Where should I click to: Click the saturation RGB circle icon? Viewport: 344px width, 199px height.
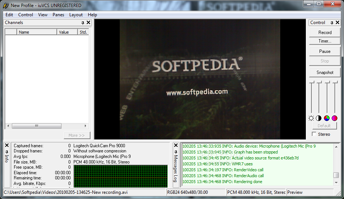pyautogui.click(x=327, y=118)
